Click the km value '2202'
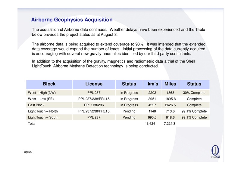 152,93
